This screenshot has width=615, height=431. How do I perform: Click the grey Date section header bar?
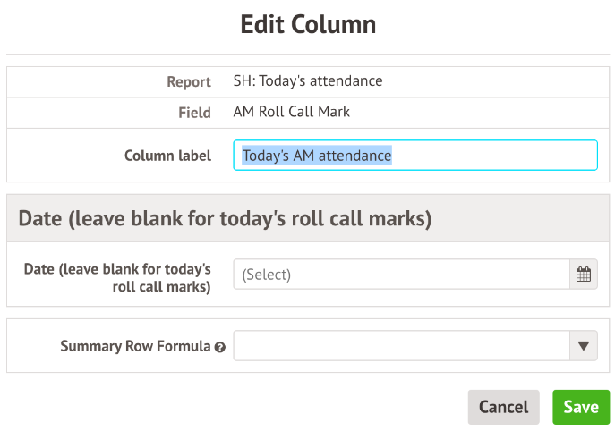click(308, 218)
